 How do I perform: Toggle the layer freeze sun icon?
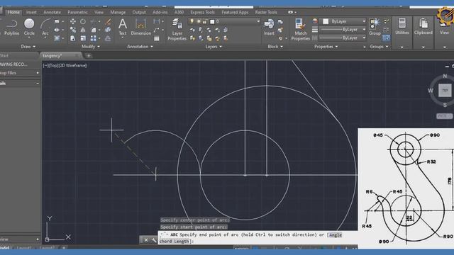(199, 21)
